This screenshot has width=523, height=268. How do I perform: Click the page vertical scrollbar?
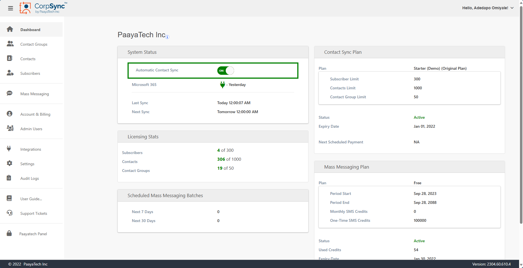pos(521,112)
